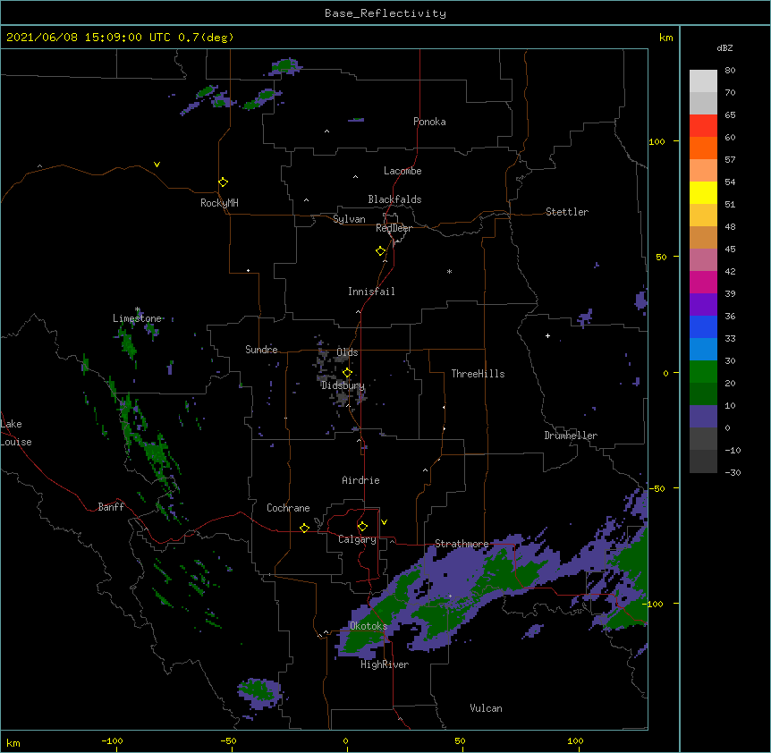Click the Okotoks city label
The width and height of the screenshot is (771, 753).
click(369, 626)
